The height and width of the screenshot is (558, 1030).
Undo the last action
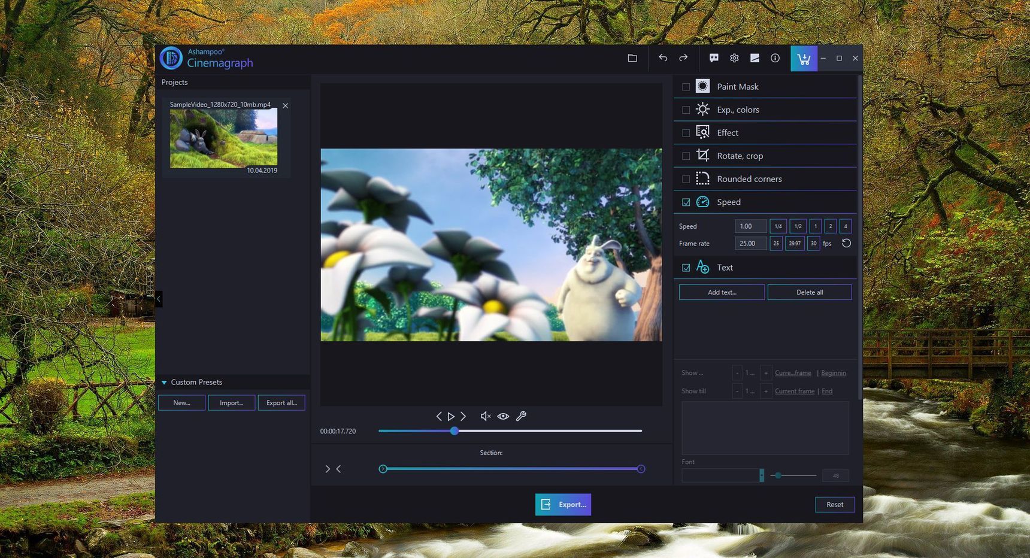coord(663,58)
